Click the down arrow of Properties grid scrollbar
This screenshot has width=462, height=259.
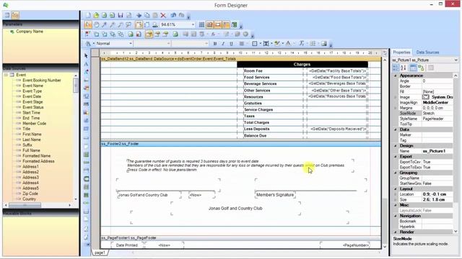click(x=456, y=232)
